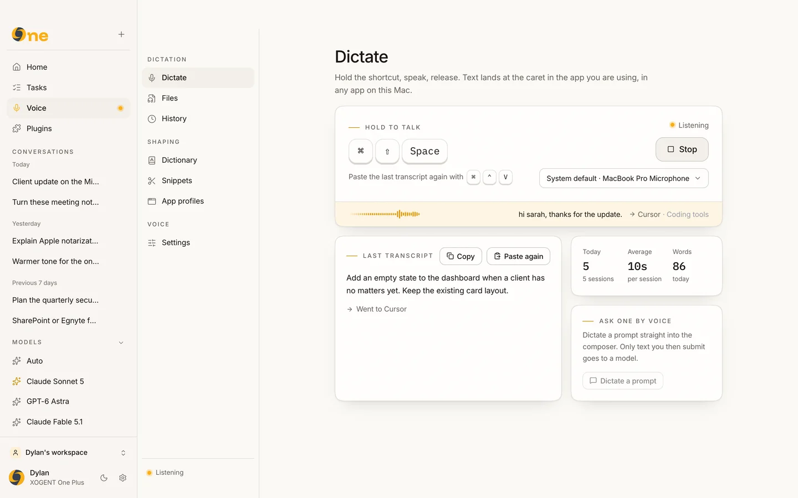This screenshot has width=798, height=498.
Task: Open the Dylan's workspace switcher
Action: [x=69, y=453]
